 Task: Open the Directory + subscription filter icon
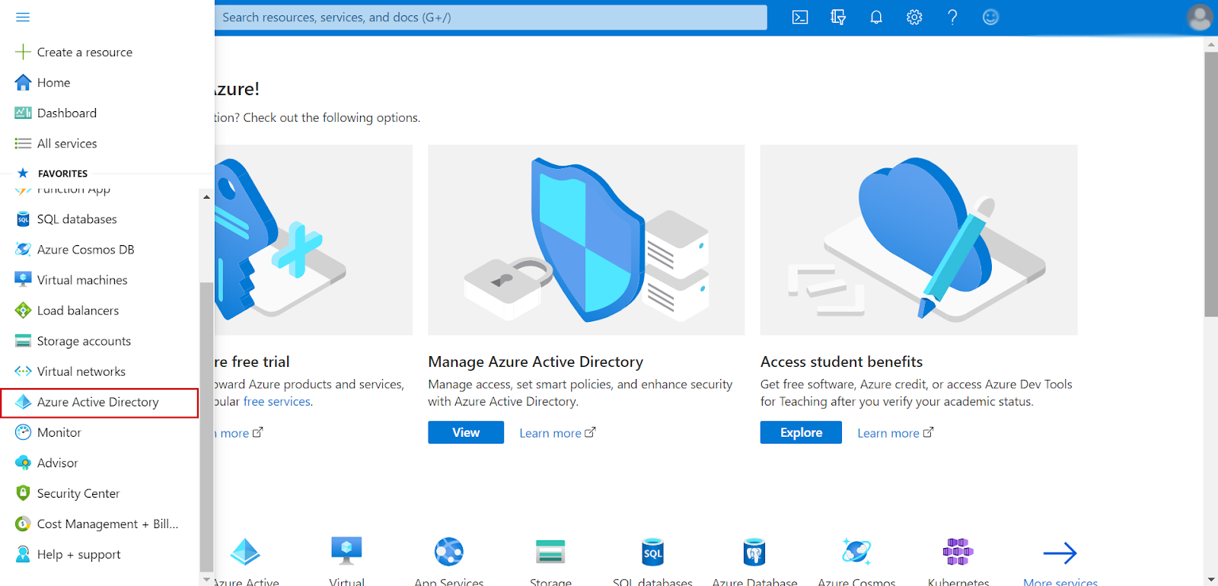click(838, 18)
